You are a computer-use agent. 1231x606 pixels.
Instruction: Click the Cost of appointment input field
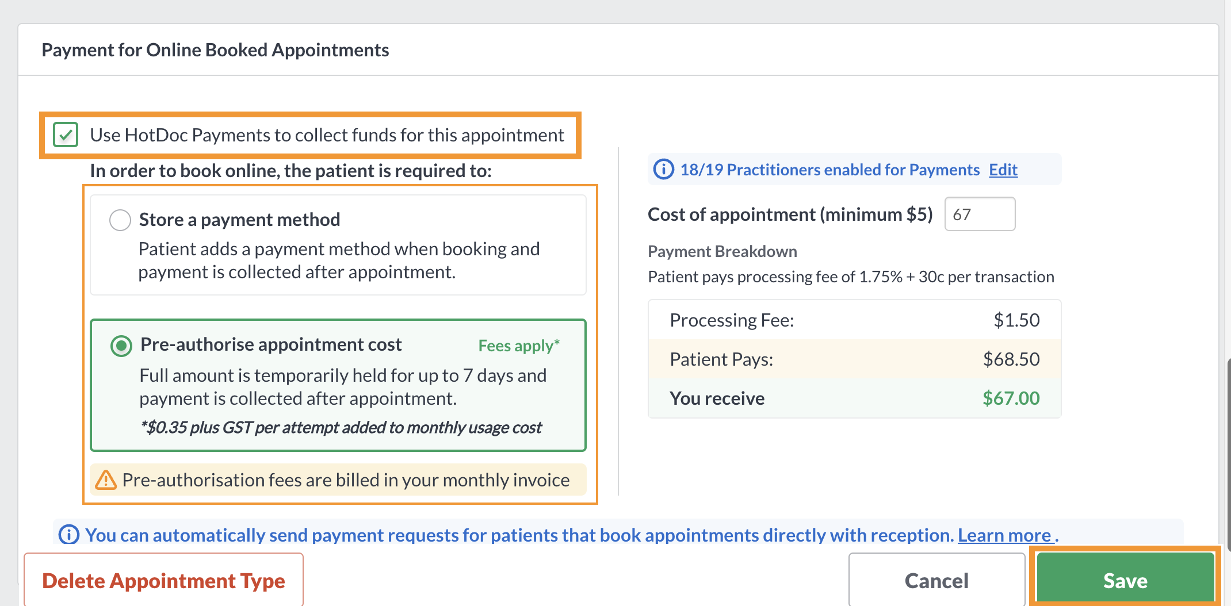click(980, 214)
